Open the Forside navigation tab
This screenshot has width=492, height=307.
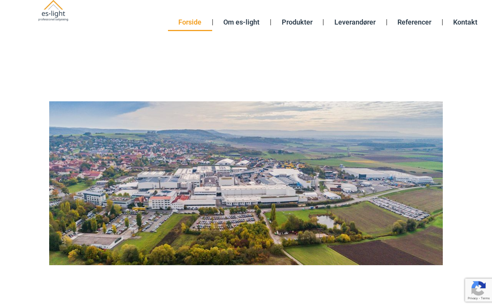pyautogui.click(x=190, y=22)
